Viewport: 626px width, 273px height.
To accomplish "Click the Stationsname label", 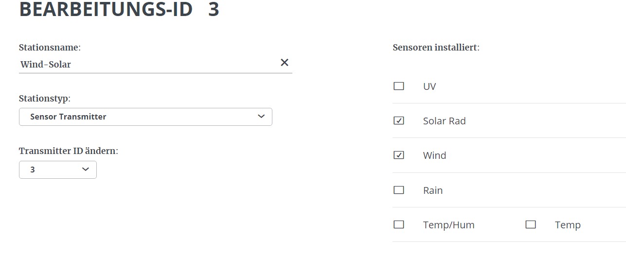I will (x=50, y=48).
